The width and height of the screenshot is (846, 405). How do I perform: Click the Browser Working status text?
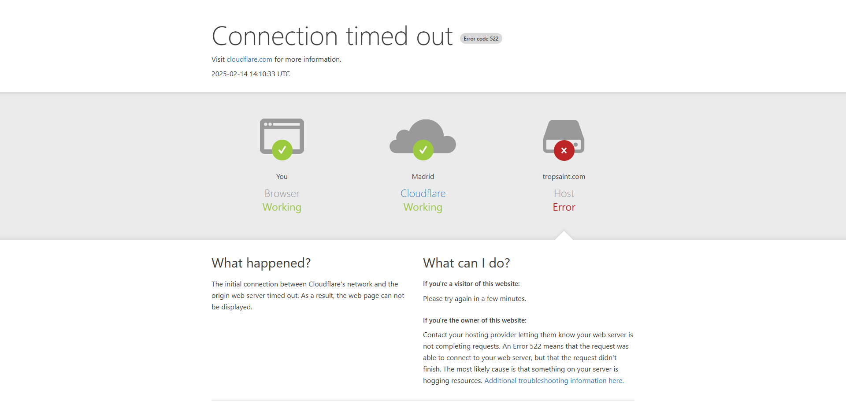[x=282, y=207]
